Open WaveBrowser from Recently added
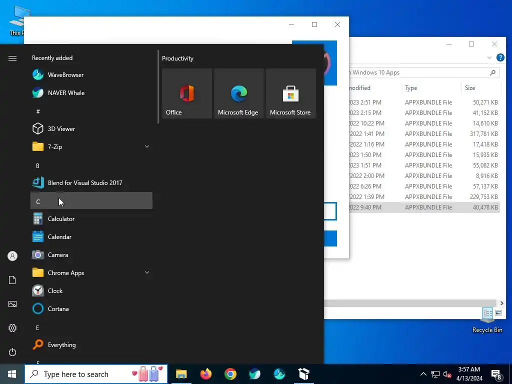This screenshot has width=512, height=384. [91, 75]
